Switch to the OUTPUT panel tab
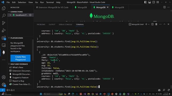 pyautogui.click(x=52, y=25)
